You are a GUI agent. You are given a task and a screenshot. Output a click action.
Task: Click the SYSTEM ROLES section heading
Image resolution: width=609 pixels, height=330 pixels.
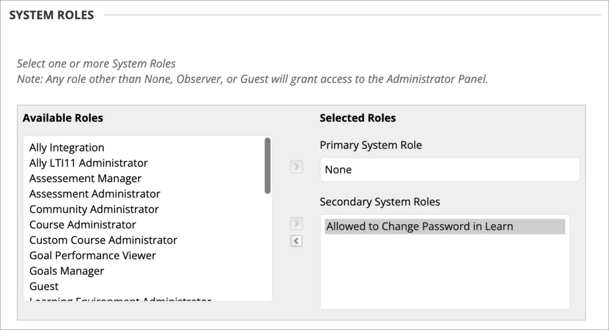click(51, 15)
